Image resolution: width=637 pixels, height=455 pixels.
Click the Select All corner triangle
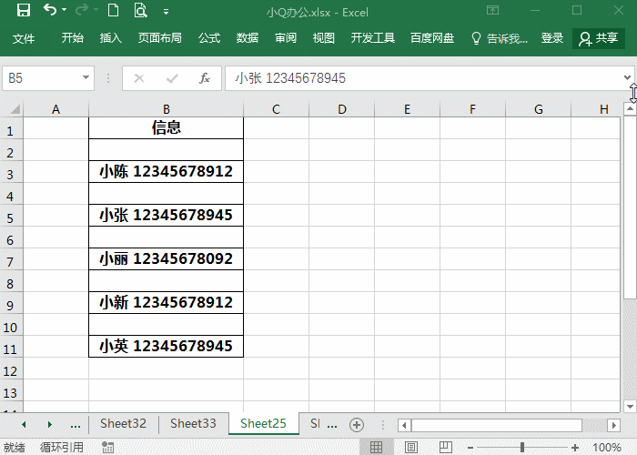point(15,109)
